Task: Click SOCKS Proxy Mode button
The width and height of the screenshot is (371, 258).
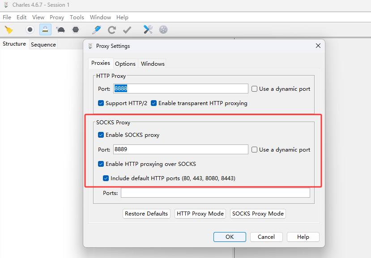Action: (258, 214)
